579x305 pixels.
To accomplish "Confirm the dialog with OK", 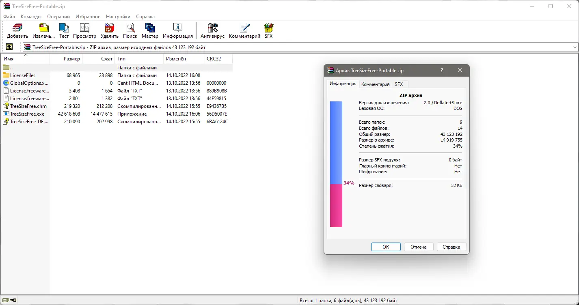I will point(386,247).
